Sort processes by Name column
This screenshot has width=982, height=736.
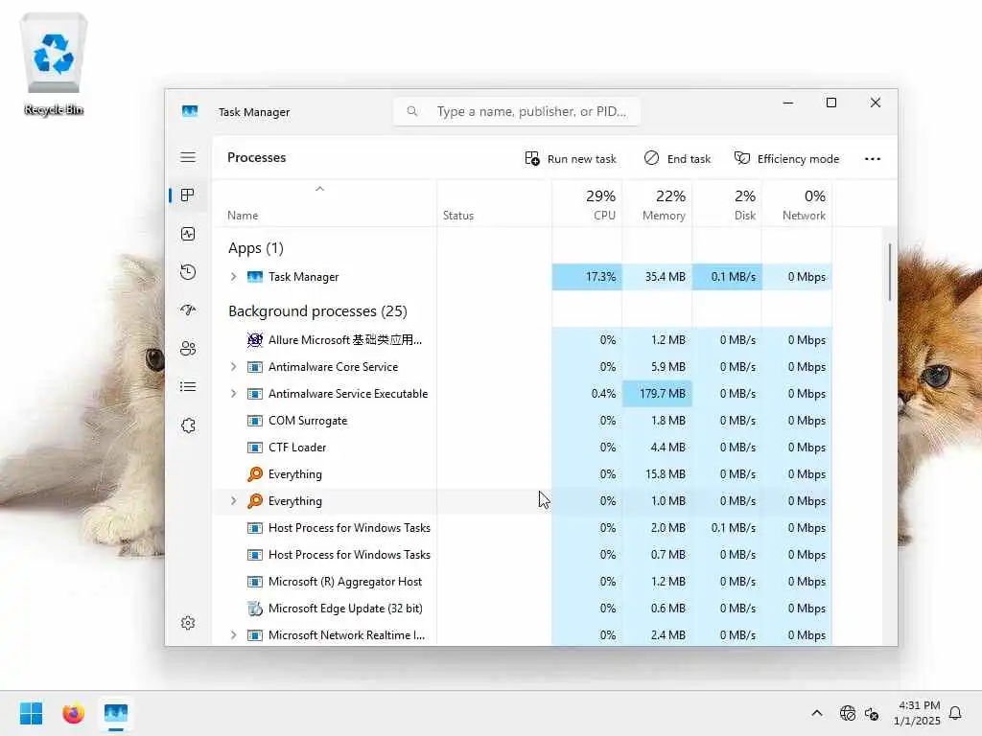coord(324,203)
